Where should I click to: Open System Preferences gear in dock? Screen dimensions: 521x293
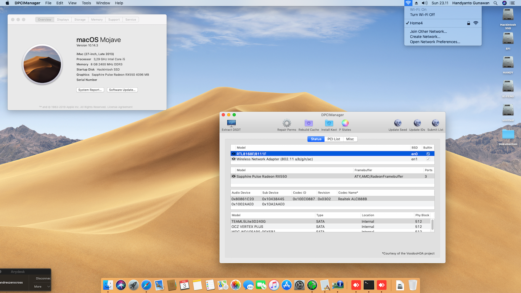(299, 285)
